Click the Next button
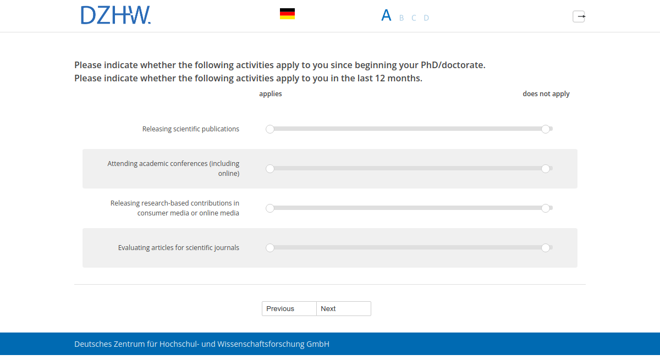 pyautogui.click(x=343, y=308)
